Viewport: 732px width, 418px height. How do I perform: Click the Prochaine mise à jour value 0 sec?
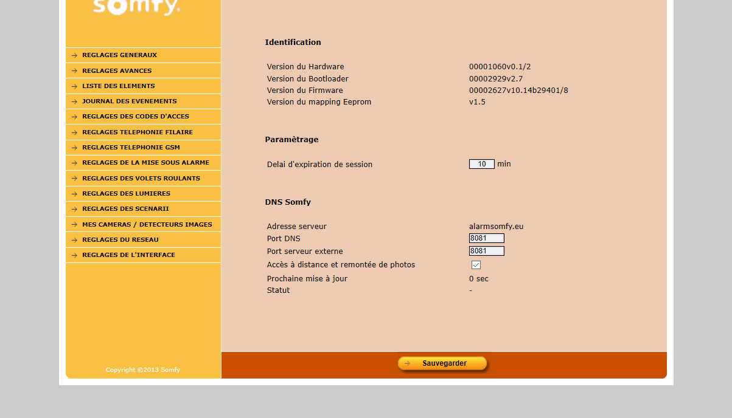coord(479,279)
